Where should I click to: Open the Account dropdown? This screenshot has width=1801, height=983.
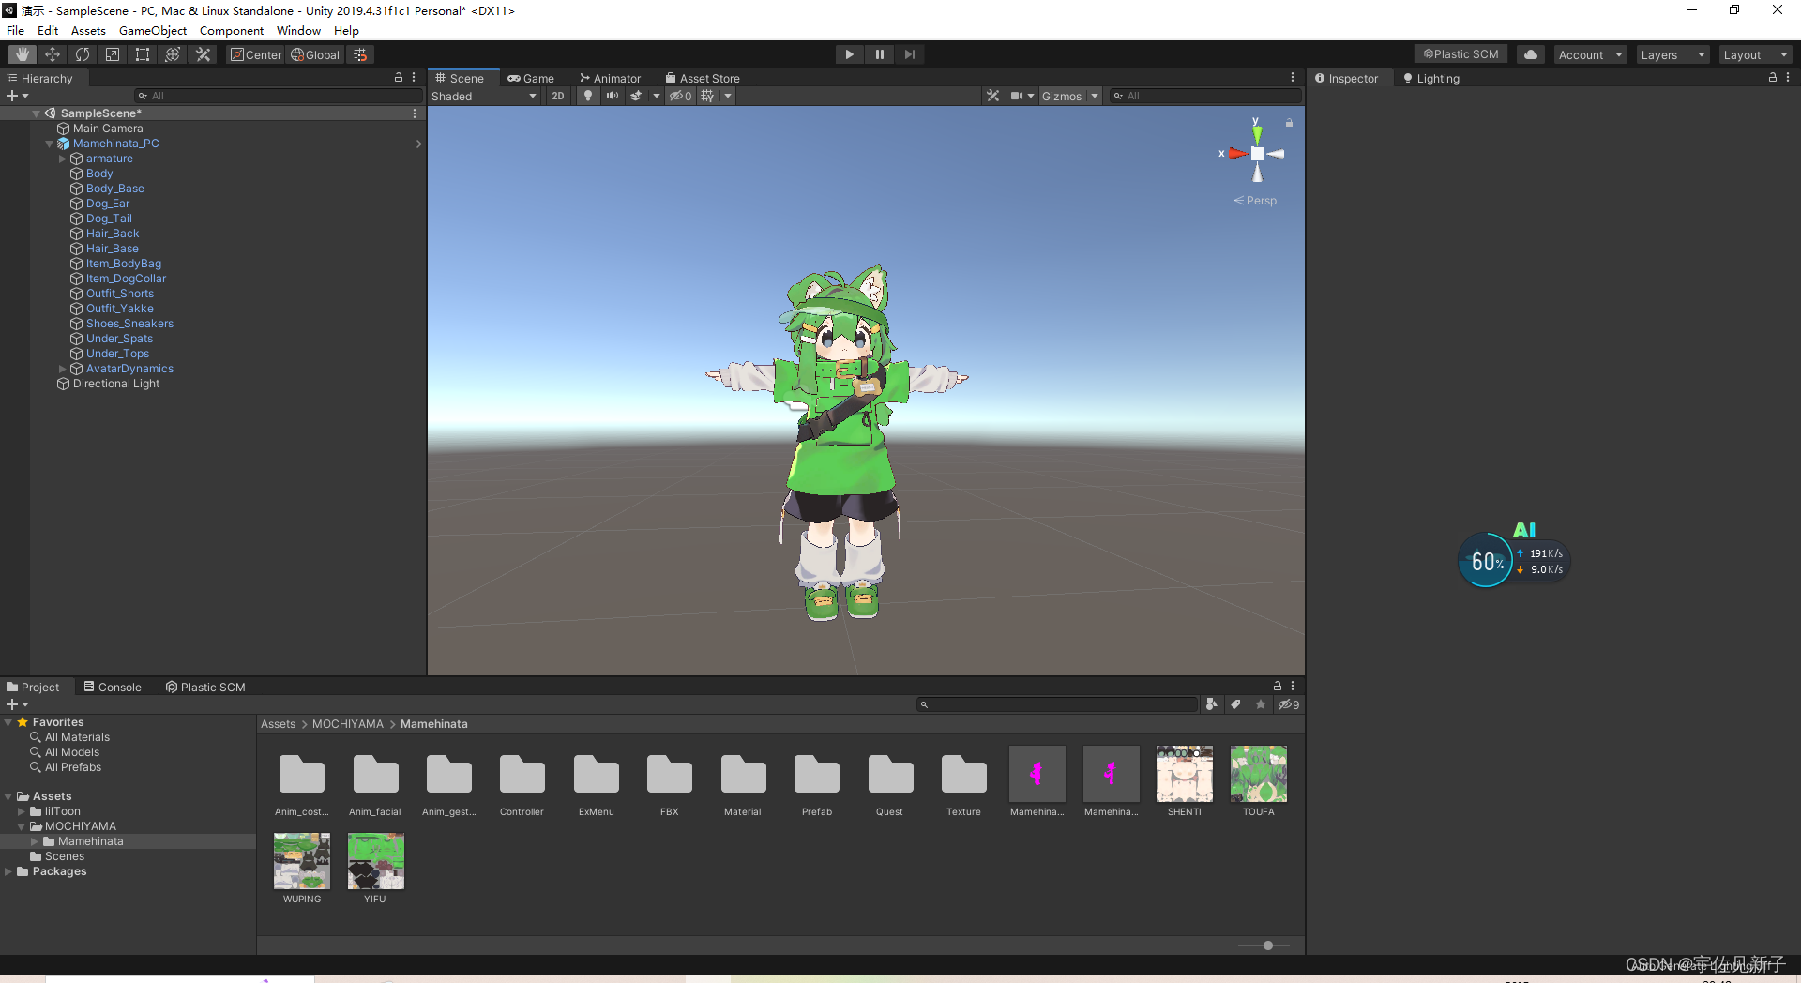(x=1589, y=54)
